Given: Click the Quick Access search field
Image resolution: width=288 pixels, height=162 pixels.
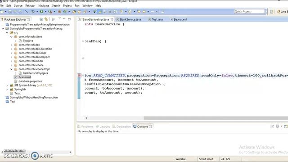Looking at the screenshot, I should click(249, 11).
